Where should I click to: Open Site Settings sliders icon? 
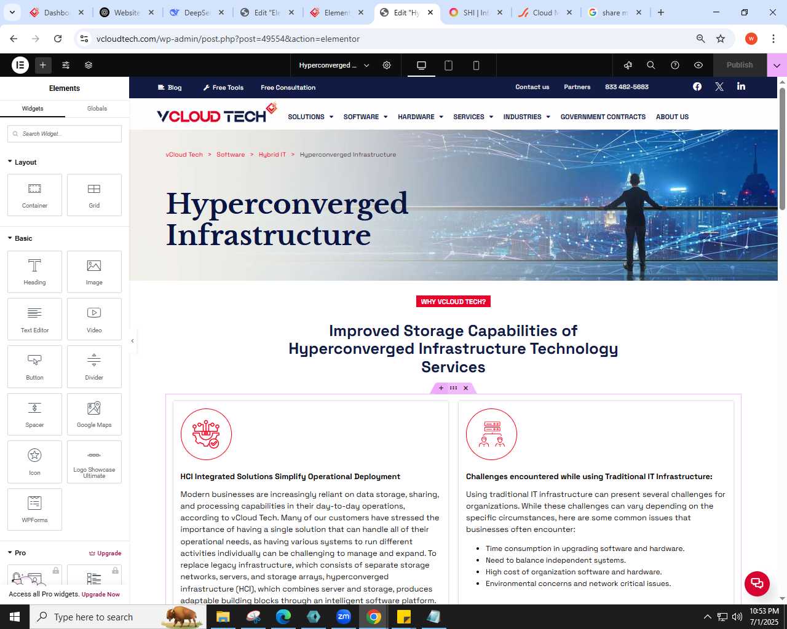tap(66, 64)
